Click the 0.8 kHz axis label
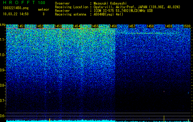Screen dimensions: 193x122 2,85
